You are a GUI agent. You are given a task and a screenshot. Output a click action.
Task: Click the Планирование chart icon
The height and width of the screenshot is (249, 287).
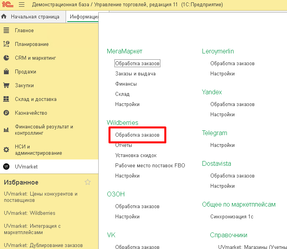[6, 44]
